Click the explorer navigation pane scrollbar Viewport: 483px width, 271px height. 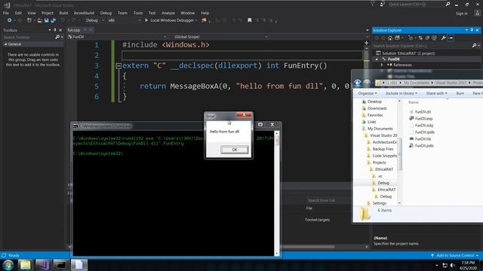click(x=399, y=151)
